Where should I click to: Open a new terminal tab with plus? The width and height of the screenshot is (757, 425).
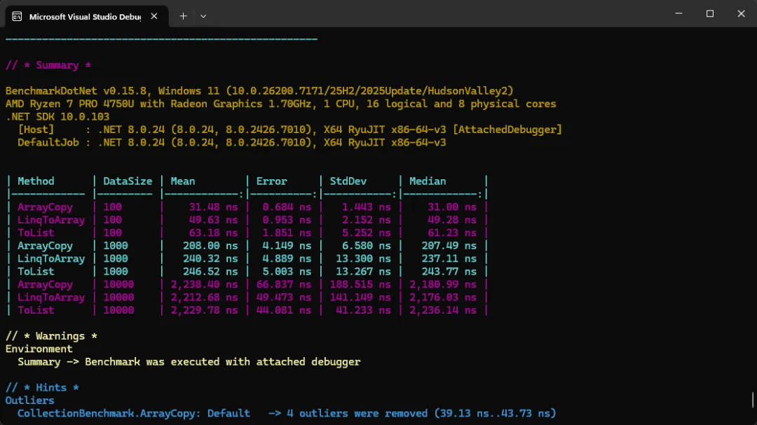tap(184, 16)
